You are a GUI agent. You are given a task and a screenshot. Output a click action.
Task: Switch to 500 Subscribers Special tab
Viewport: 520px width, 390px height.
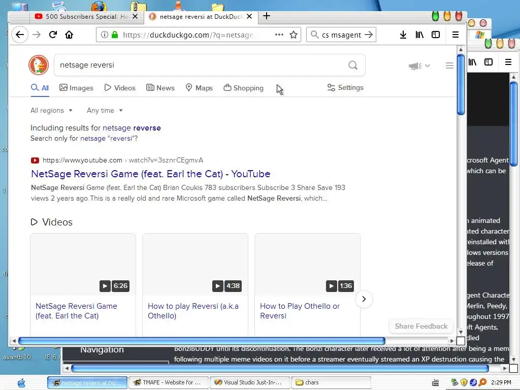tap(87, 17)
